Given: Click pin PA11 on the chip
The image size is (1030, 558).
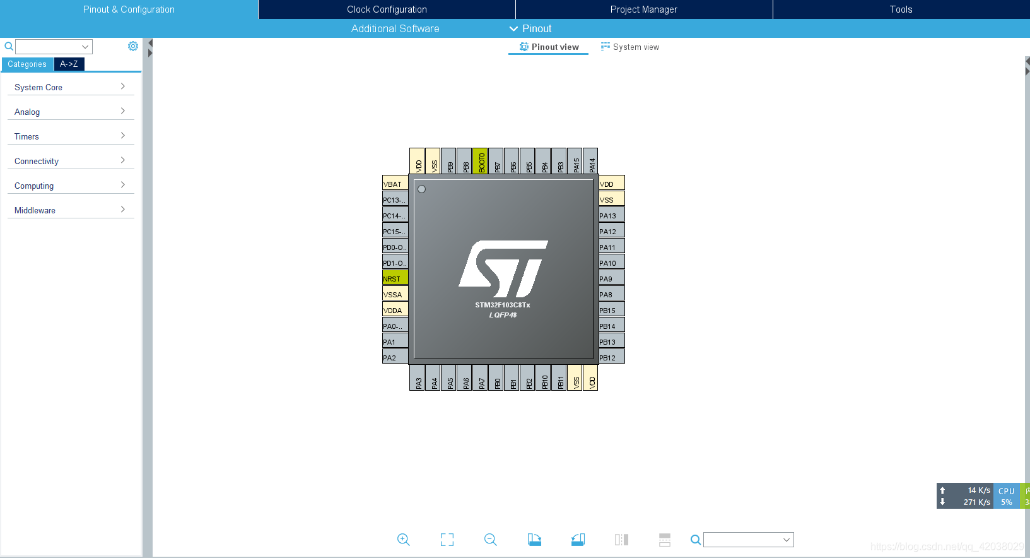Looking at the screenshot, I should click(611, 246).
